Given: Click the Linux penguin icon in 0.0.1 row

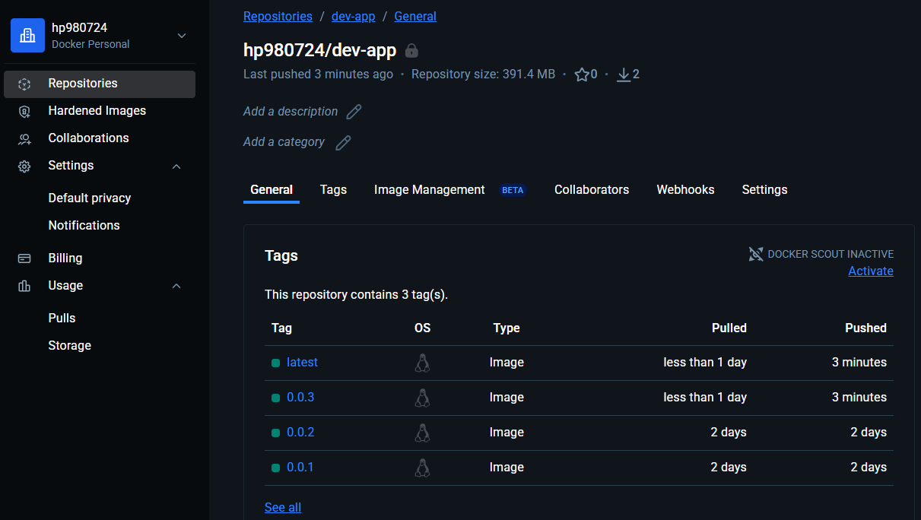Looking at the screenshot, I should click(422, 468).
